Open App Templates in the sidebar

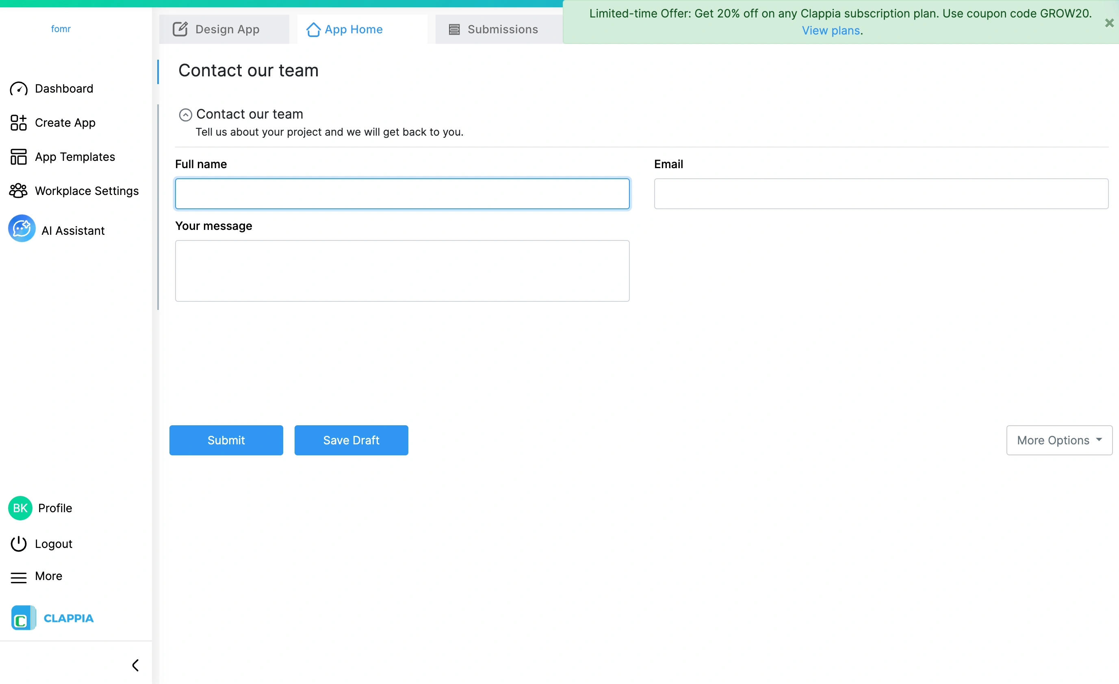pos(75,157)
